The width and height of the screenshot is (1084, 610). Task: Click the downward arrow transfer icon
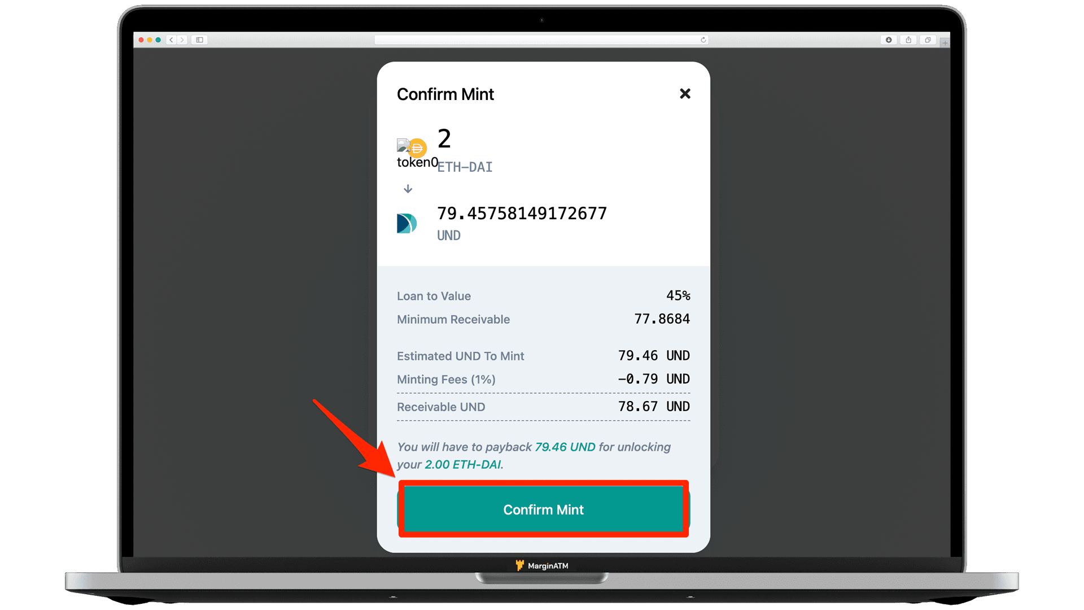coord(408,189)
